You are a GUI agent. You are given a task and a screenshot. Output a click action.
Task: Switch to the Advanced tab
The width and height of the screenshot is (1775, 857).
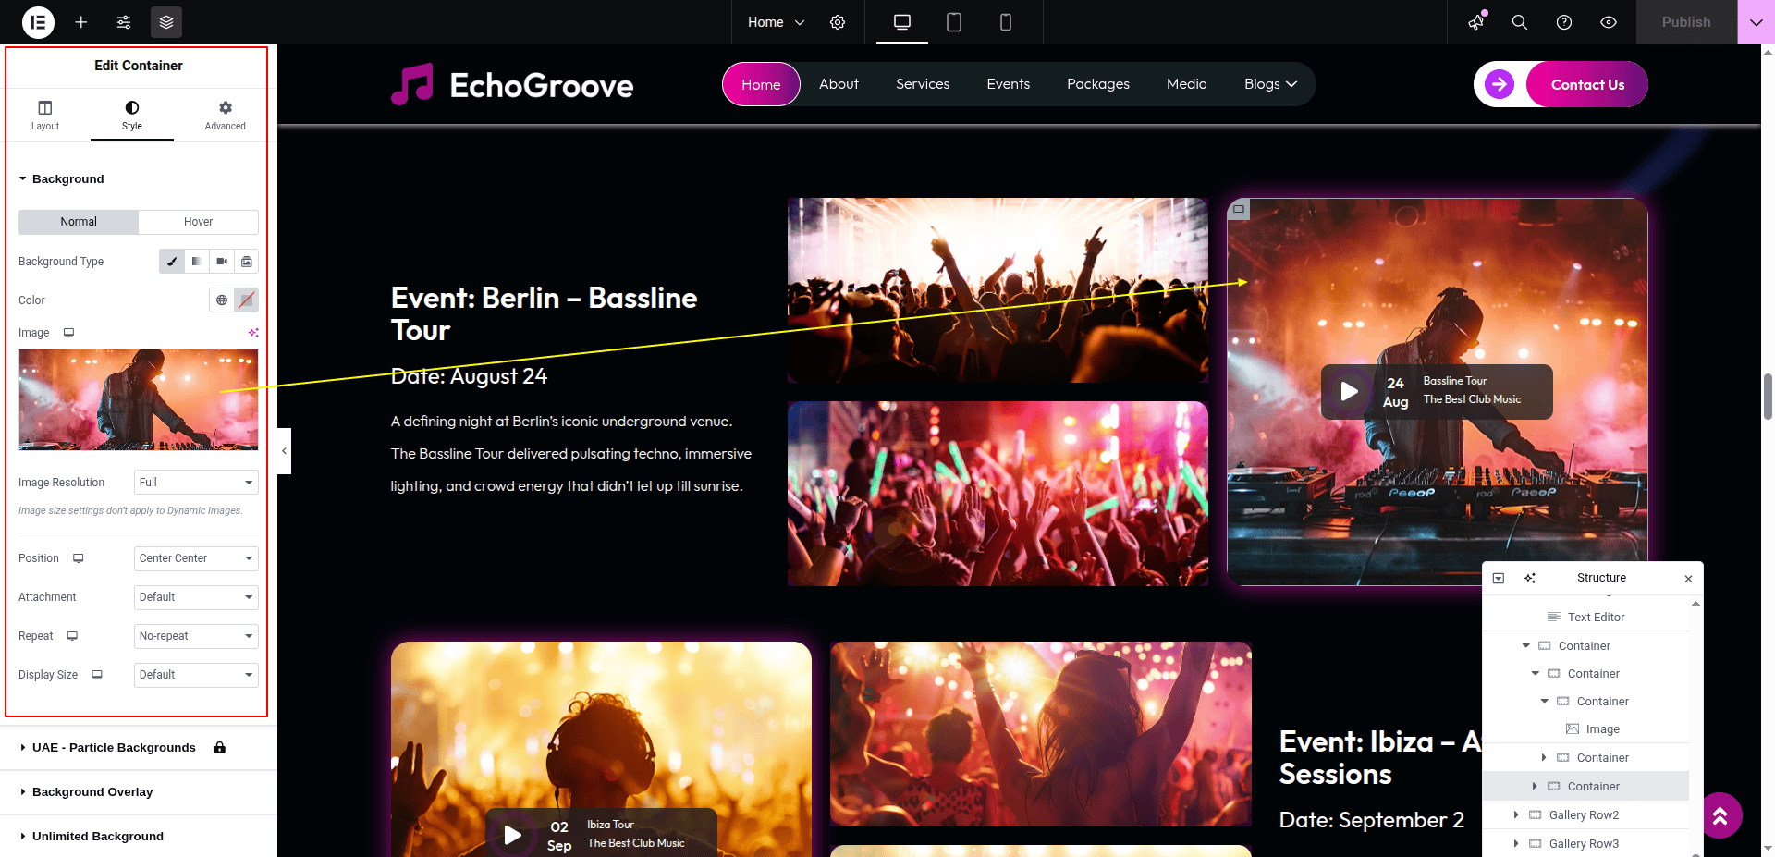pyautogui.click(x=225, y=115)
